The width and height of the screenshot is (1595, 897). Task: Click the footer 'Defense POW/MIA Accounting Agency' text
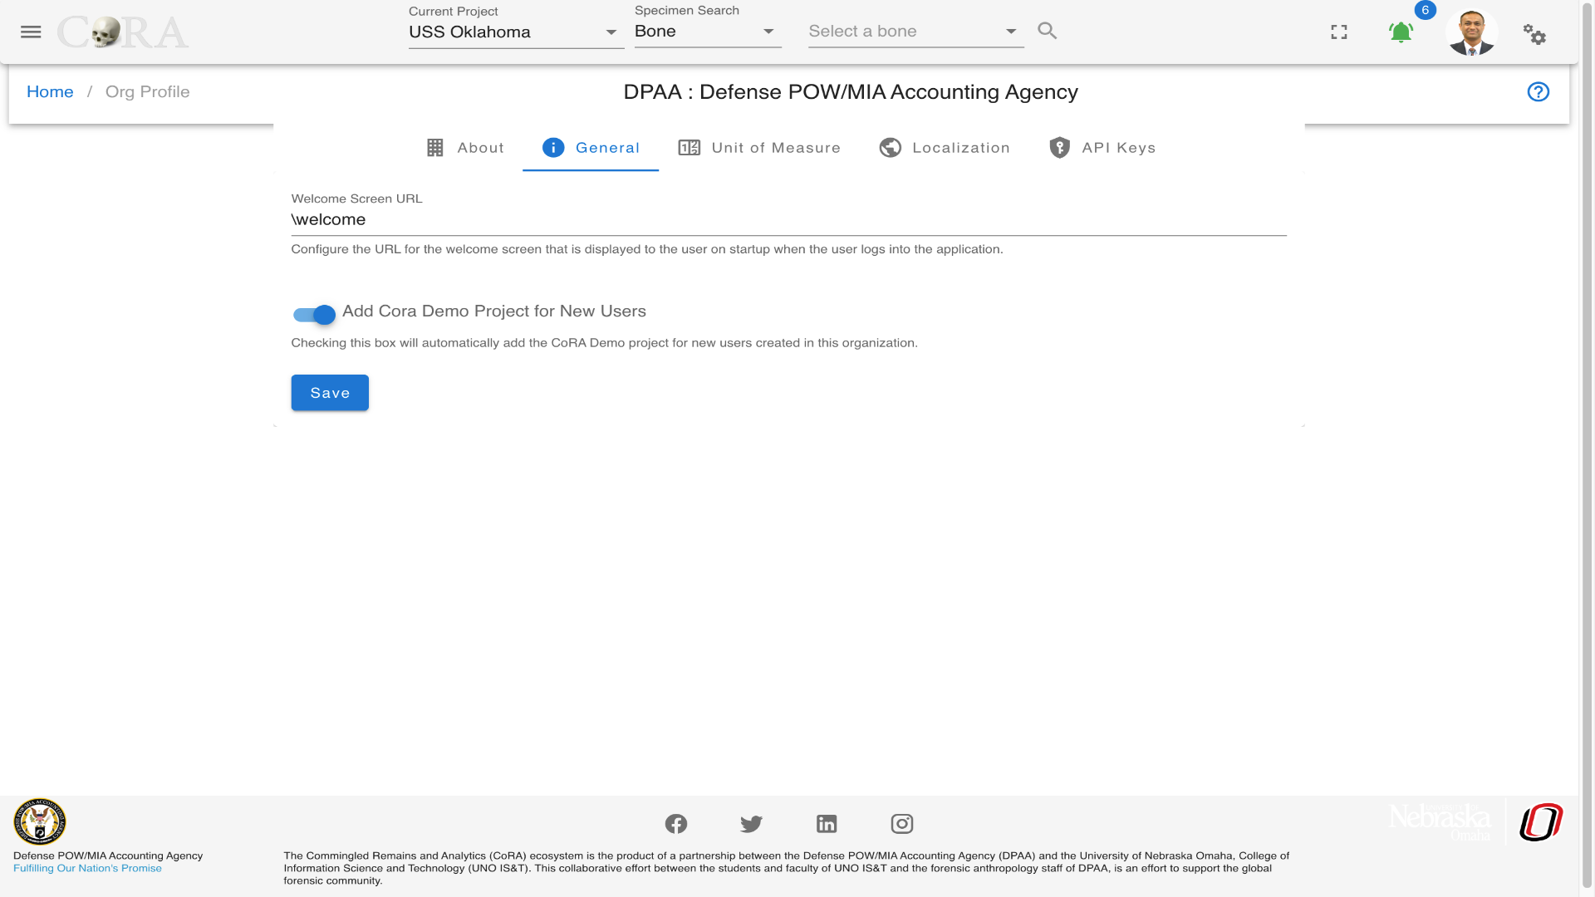108,855
